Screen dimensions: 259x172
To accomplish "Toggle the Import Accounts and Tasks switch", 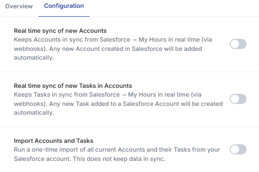I will [x=238, y=149].
